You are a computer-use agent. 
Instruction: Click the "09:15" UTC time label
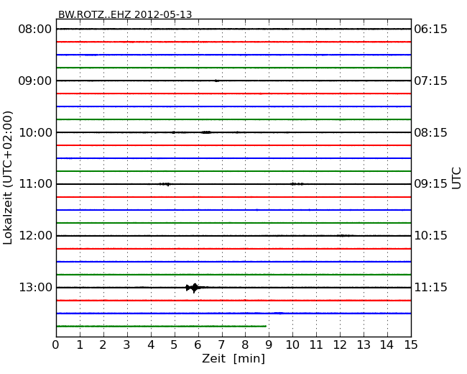[x=430, y=184]
